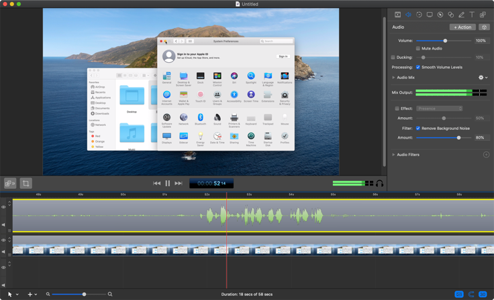The width and height of the screenshot is (494, 300).
Task: Open the Audio properties inspector tab
Action: [408, 15]
